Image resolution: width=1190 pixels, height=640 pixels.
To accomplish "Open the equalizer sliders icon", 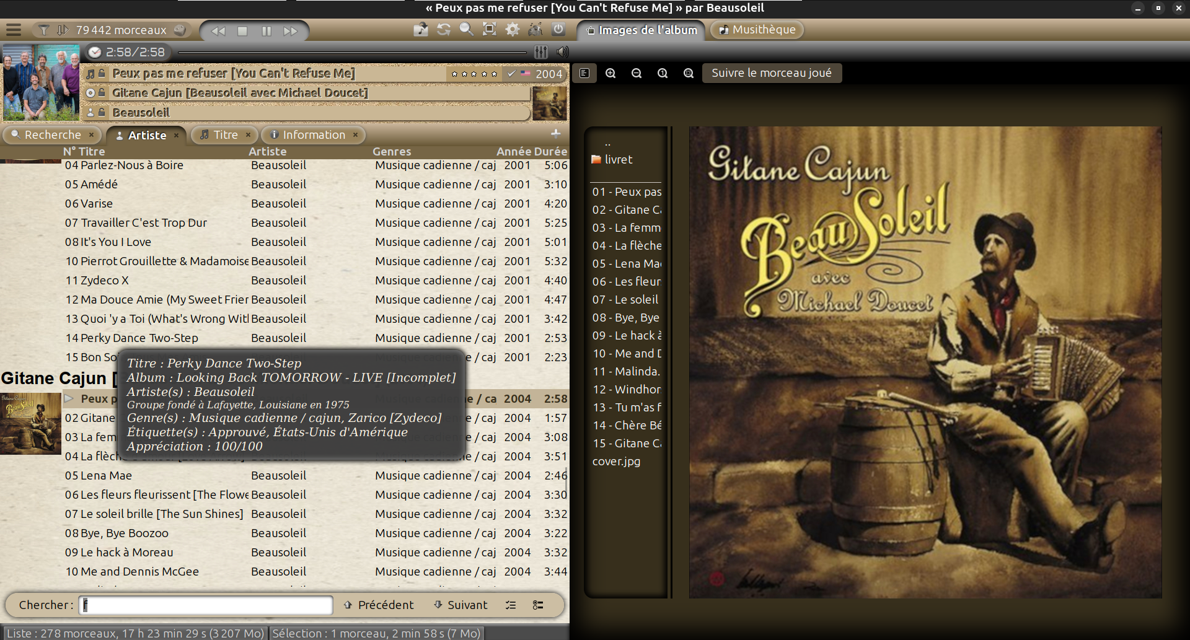I will pos(541,52).
